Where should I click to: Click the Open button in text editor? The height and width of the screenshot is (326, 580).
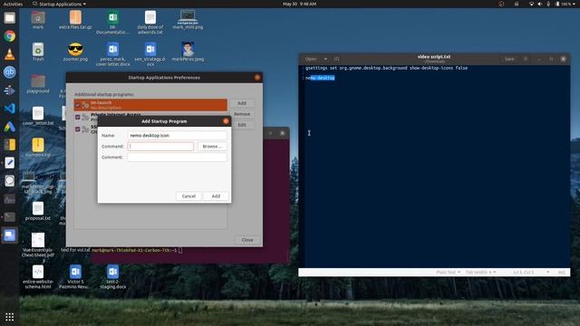click(311, 59)
